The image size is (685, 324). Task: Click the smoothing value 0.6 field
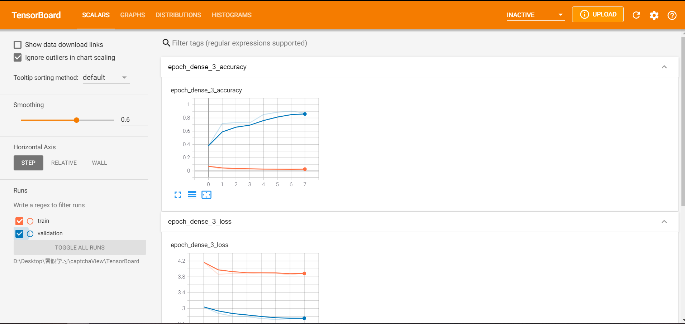134,120
